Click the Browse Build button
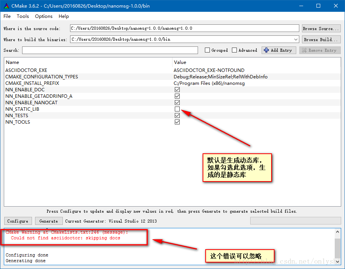This screenshot has width=345, height=269. [321, 39]
